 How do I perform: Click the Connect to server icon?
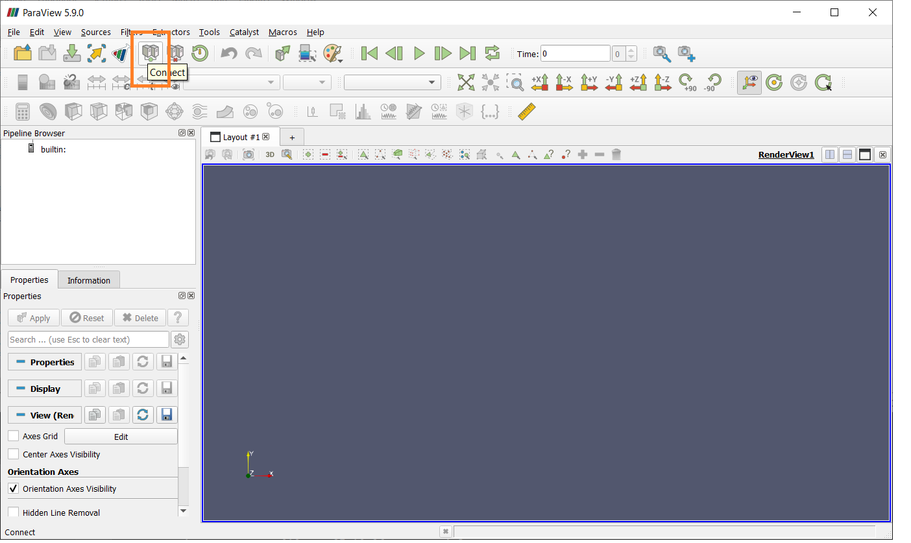(x=151, y=53)
